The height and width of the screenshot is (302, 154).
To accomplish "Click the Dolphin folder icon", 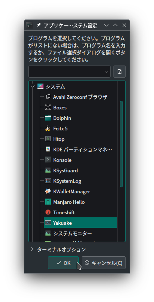I will (x=48, y=118).
